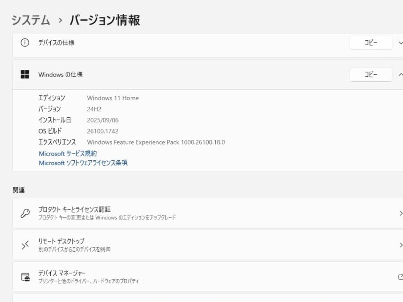Expand the デバイスの仕様 section chevron

tap(400, 43)
